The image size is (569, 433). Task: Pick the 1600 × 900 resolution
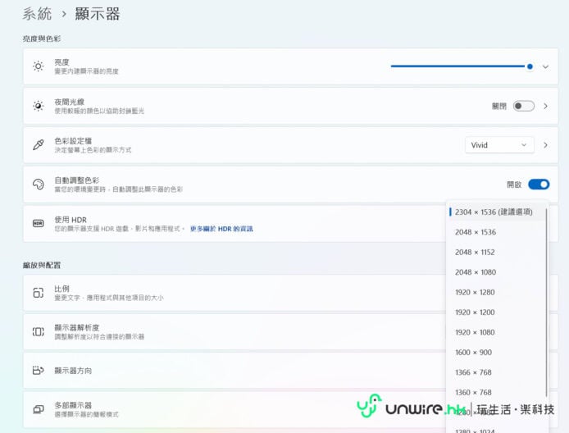[473, 352]
